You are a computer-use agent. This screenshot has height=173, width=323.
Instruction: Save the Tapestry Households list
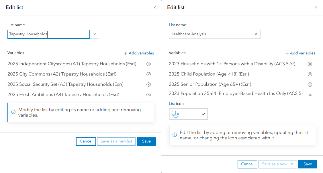[x=146, y=141]
